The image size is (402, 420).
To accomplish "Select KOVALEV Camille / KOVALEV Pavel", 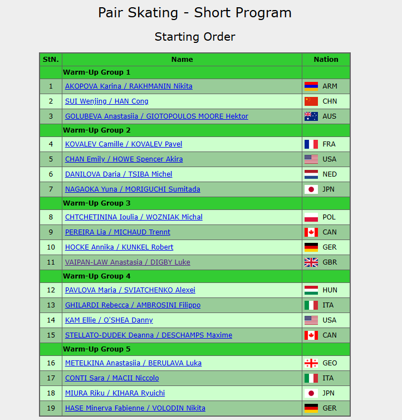I will [x=124, y=144].
